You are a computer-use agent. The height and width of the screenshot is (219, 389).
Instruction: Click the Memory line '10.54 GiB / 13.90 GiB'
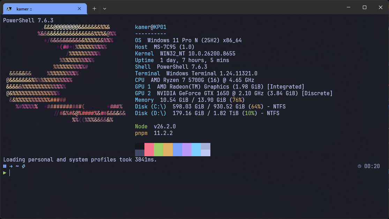coord(190,100)
